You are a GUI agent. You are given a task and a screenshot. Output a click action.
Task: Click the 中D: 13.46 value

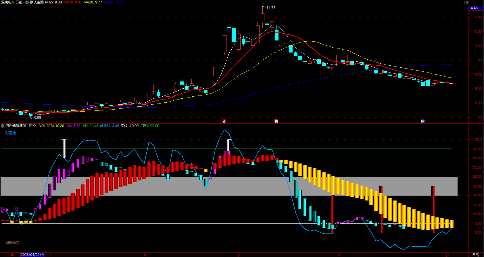pos(90,126)
